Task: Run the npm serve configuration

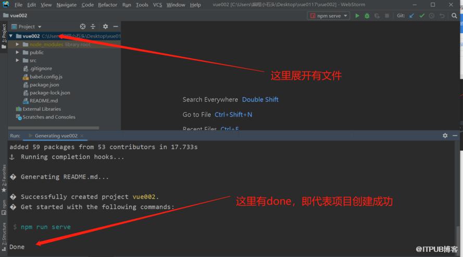Action: tap(357, 16)
